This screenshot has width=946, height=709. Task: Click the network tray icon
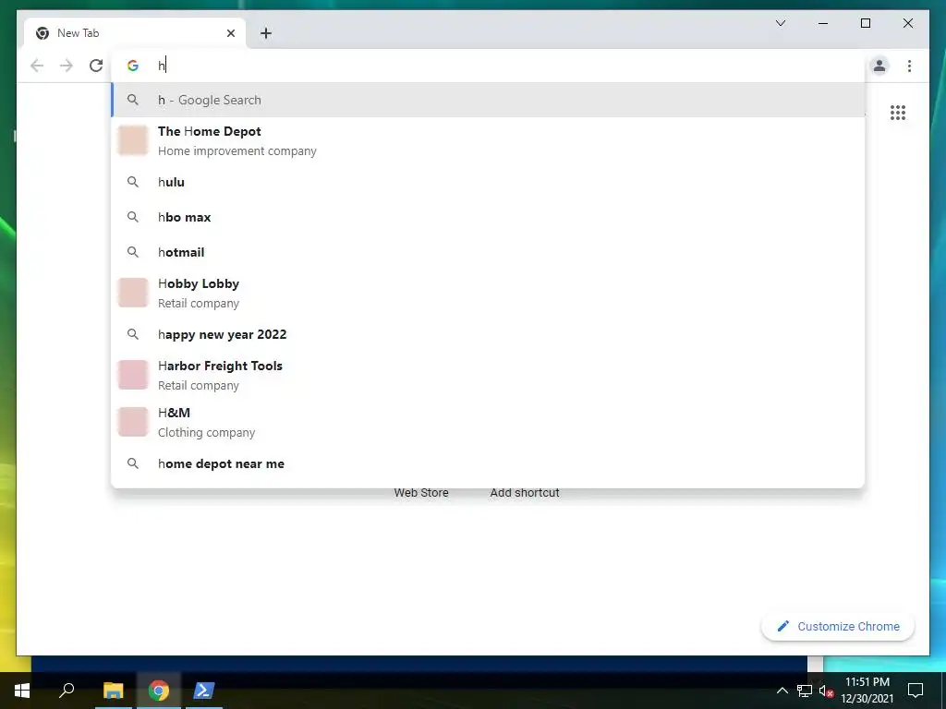pos(805,691)
